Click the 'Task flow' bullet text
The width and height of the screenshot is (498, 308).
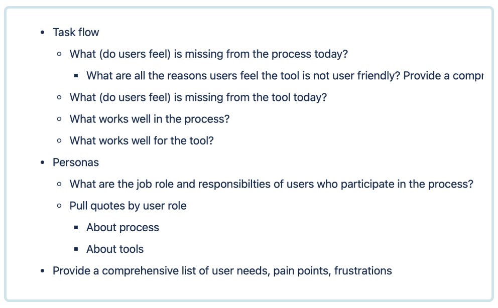tap(76, 32)
